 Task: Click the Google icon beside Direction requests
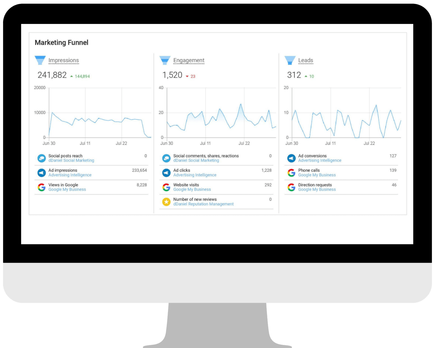(291, 187)
